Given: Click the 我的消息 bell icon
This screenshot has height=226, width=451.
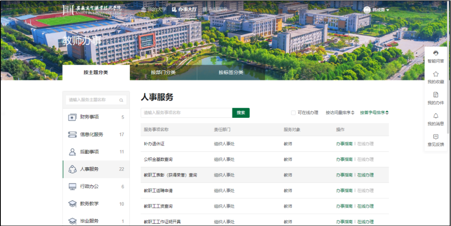Looking at the screenshot, I should 436,116.
